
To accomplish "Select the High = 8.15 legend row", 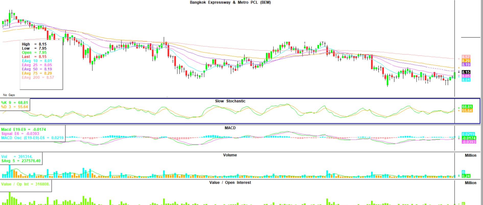I will coord(34,44).
